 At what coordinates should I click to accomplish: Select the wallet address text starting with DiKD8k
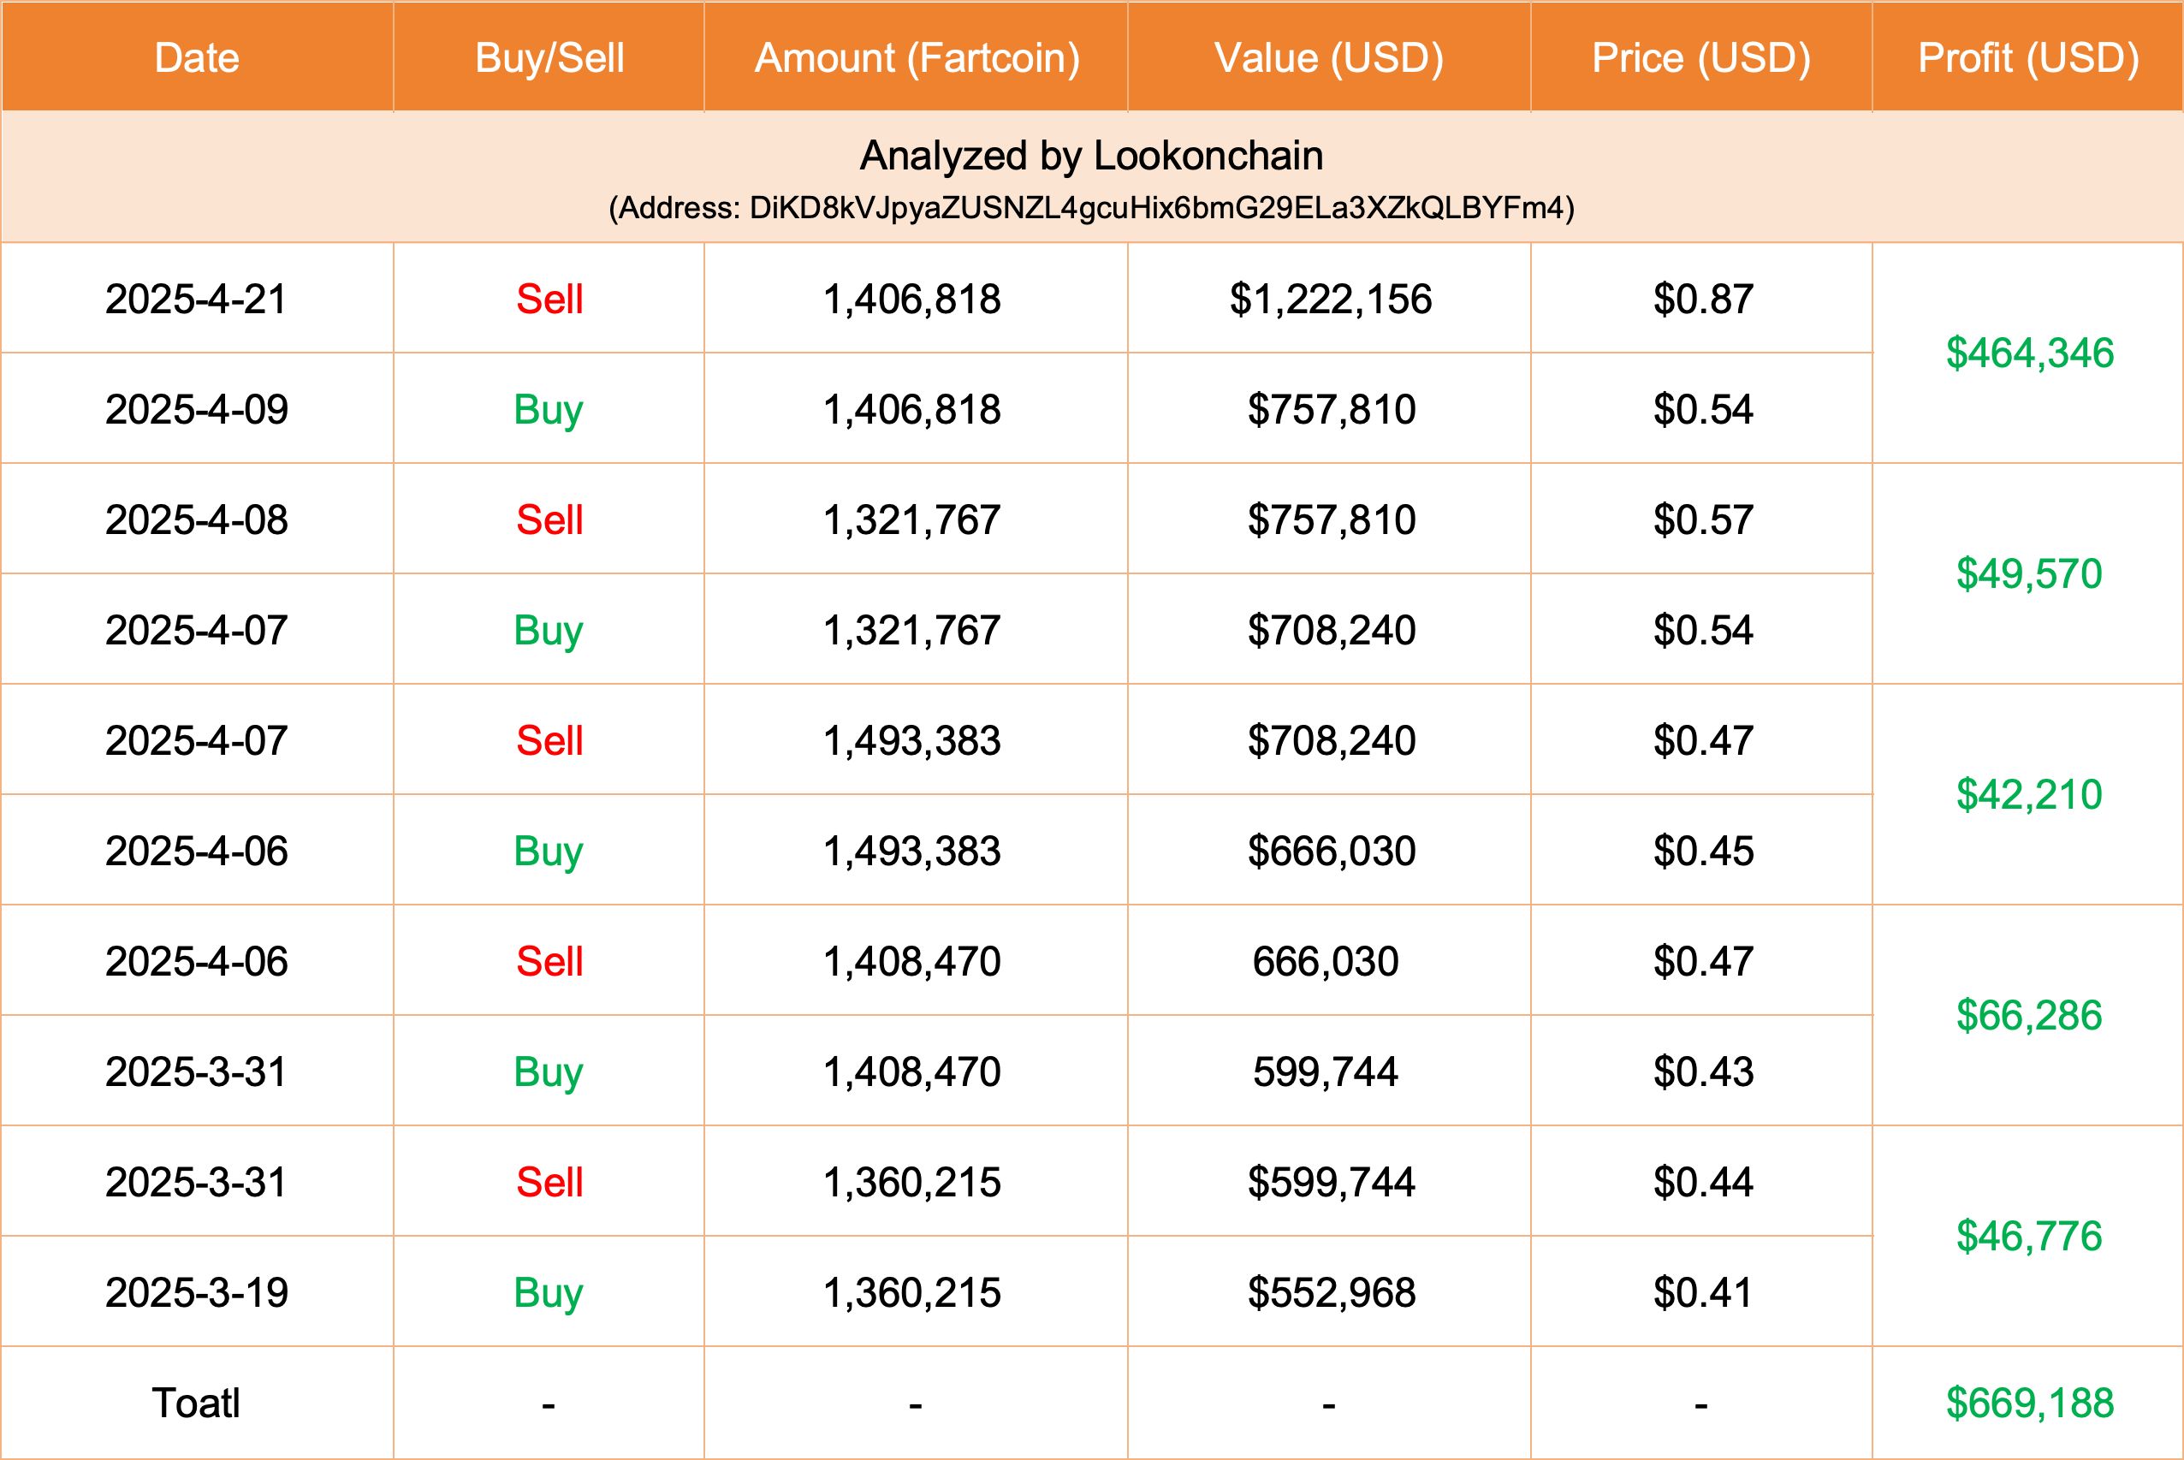pos(1091,208)
